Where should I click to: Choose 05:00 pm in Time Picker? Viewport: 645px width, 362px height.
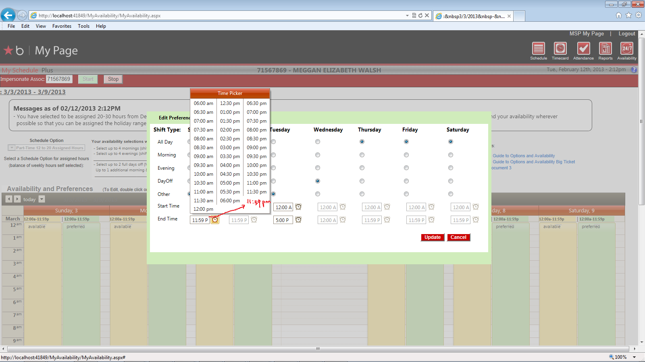pos(230,183)
